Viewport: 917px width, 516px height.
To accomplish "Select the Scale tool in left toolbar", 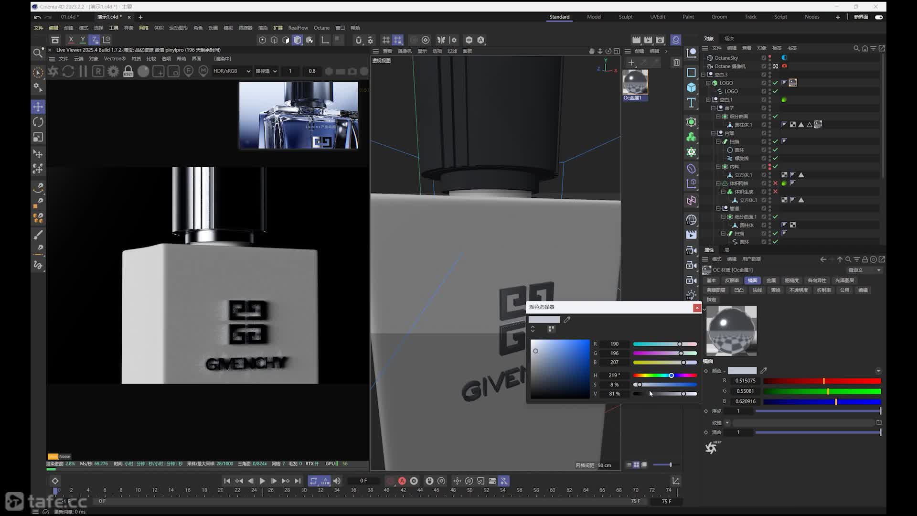I will [x=38, y=138].
